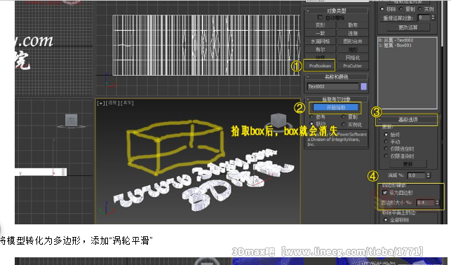The width and height of the screenshot is (451, 265).
Task: Click the ProBoolean compound object button
Action: [320, 66]
